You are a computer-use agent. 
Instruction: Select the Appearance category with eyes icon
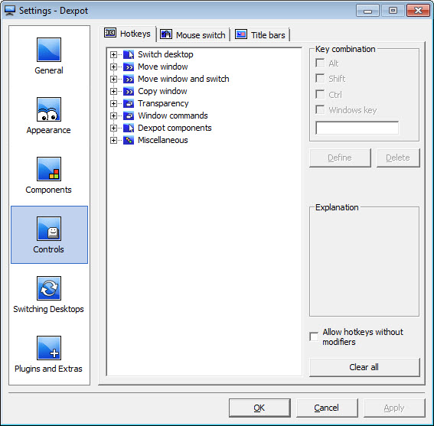[x=49, y=109]
